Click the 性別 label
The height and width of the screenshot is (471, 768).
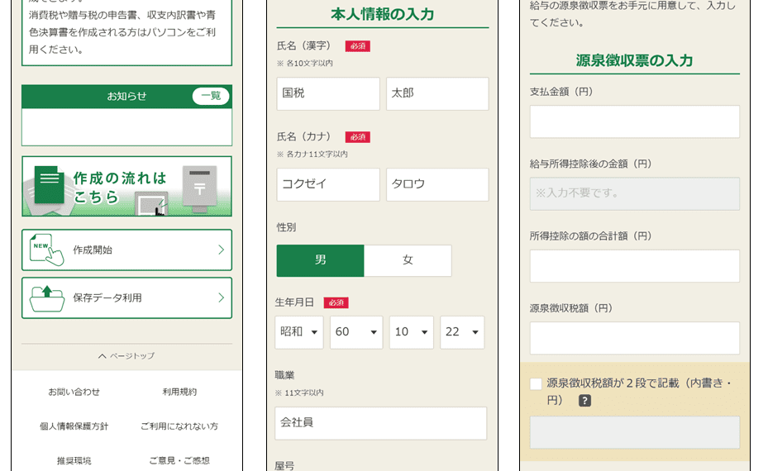tap(286, 227)
